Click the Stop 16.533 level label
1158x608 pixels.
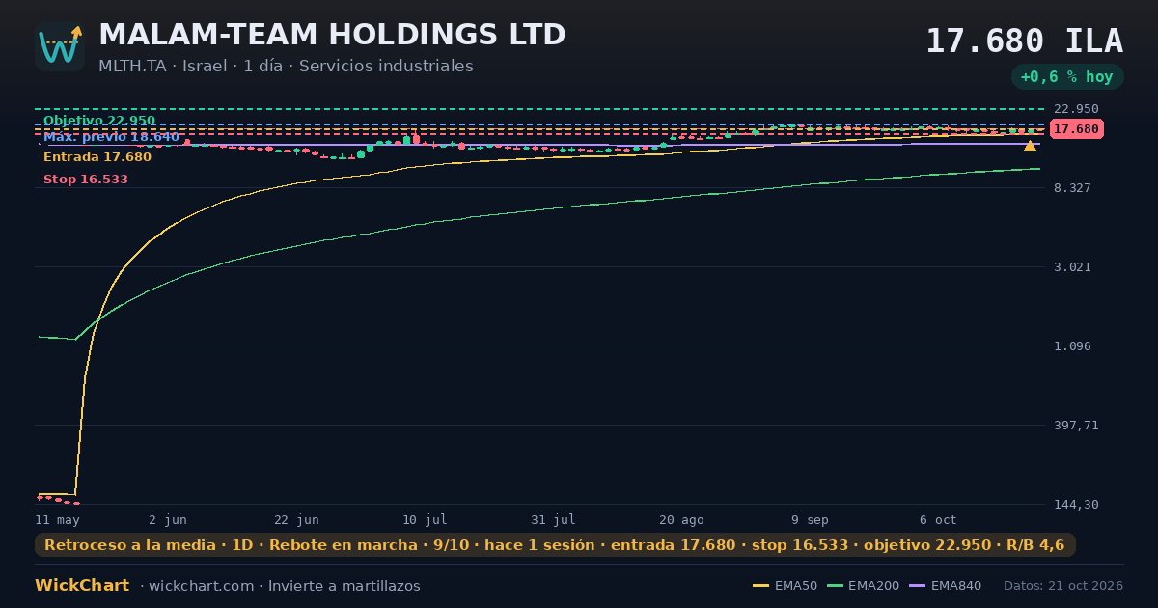pos(86,180)
